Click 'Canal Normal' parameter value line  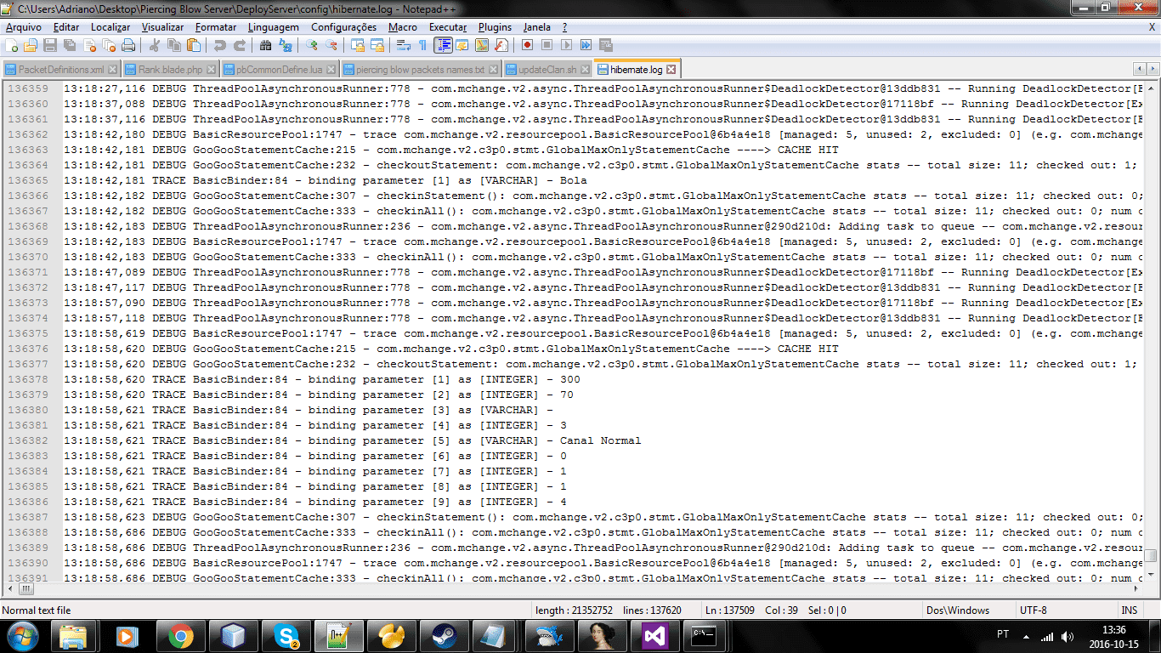[x=601, y=440]
